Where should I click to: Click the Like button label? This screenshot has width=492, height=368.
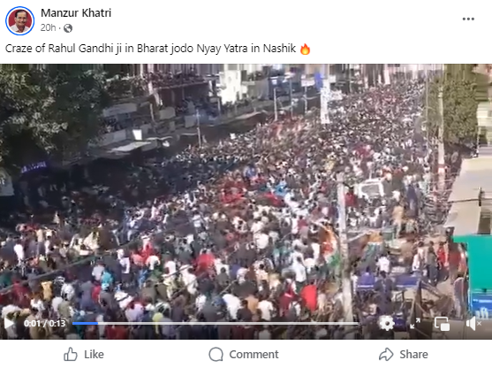(94, 355)
